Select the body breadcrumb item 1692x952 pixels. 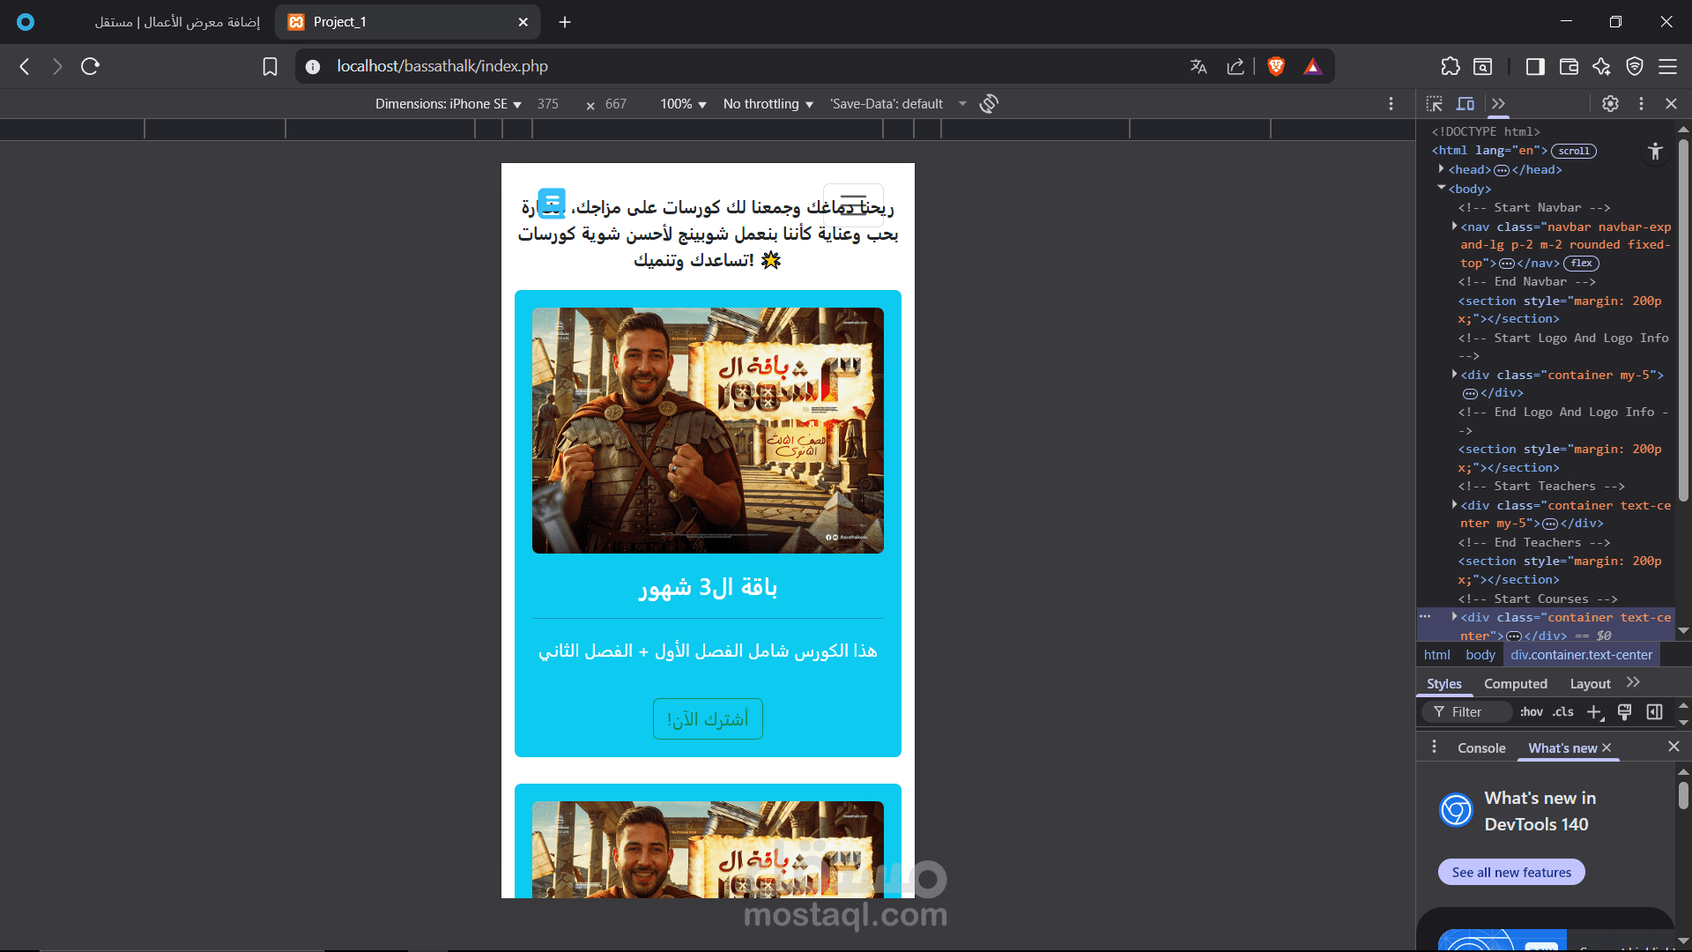1480,655
